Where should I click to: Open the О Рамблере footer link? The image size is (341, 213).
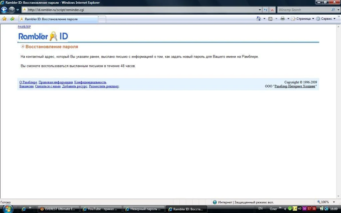pos(28,82)
